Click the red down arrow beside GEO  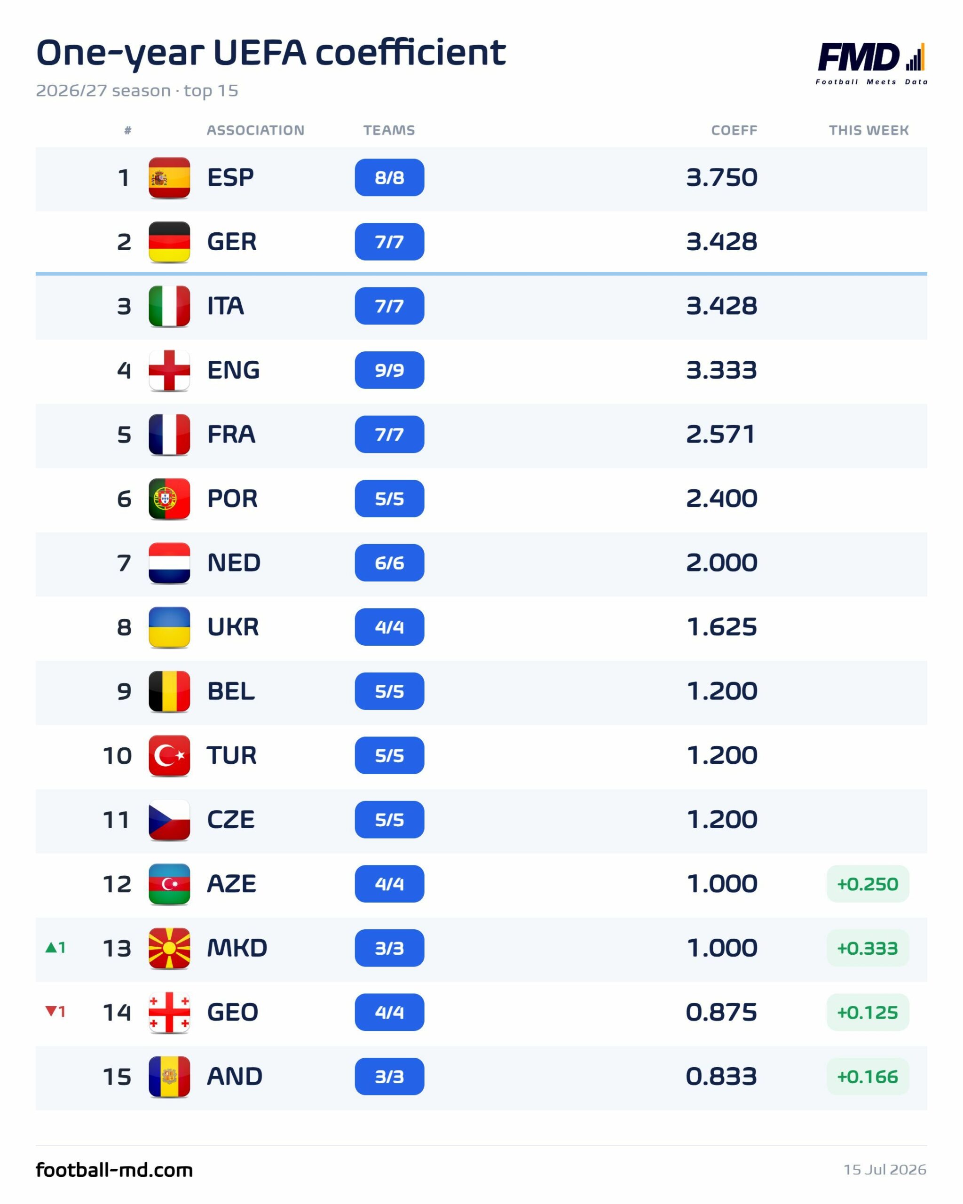51,1011
